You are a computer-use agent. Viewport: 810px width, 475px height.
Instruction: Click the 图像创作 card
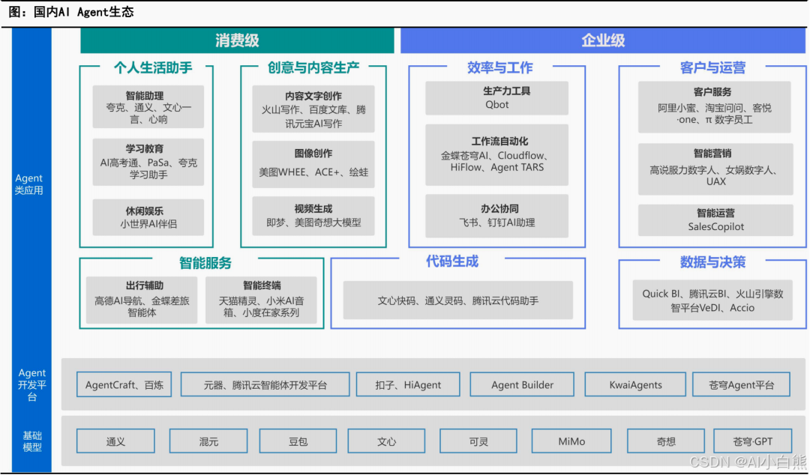(313, 164)
